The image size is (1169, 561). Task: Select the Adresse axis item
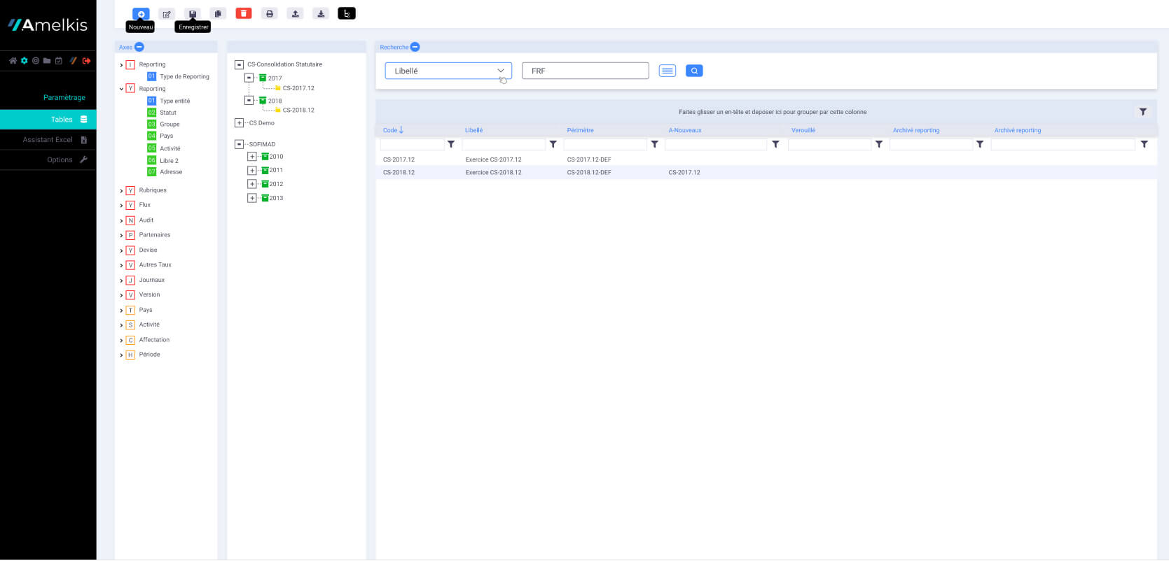tap(171, 172)
